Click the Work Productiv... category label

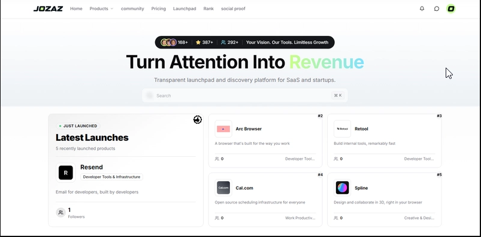[300, 218]
